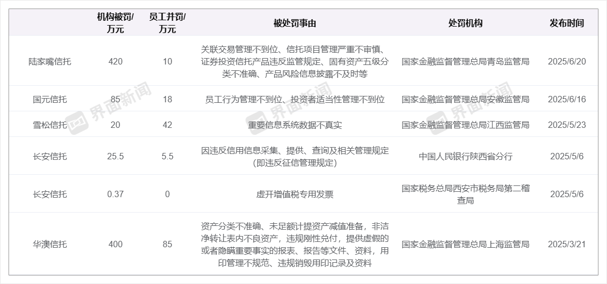This screenshot has width=607, height=284.
Task: Click 中国人民银行陕西省分行 agency cell
Action: click(465, 157)
